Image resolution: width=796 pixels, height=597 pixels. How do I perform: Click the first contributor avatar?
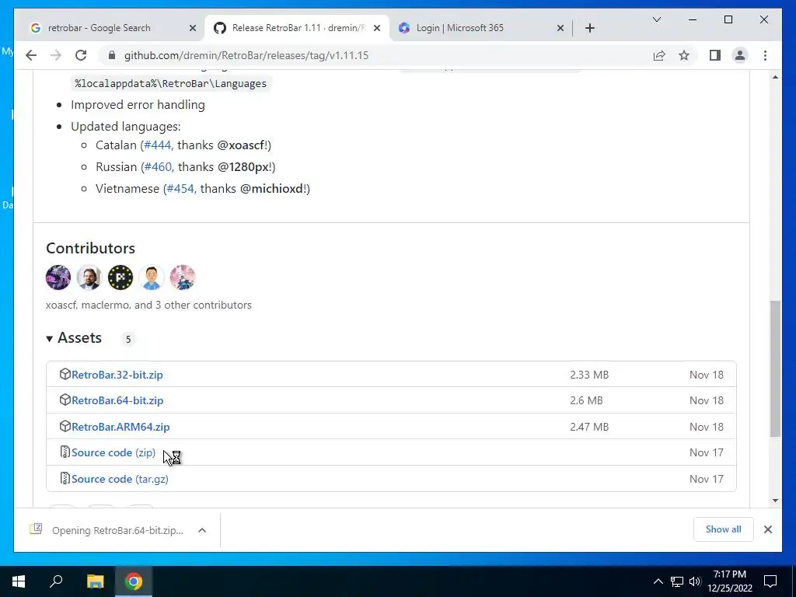58,278
